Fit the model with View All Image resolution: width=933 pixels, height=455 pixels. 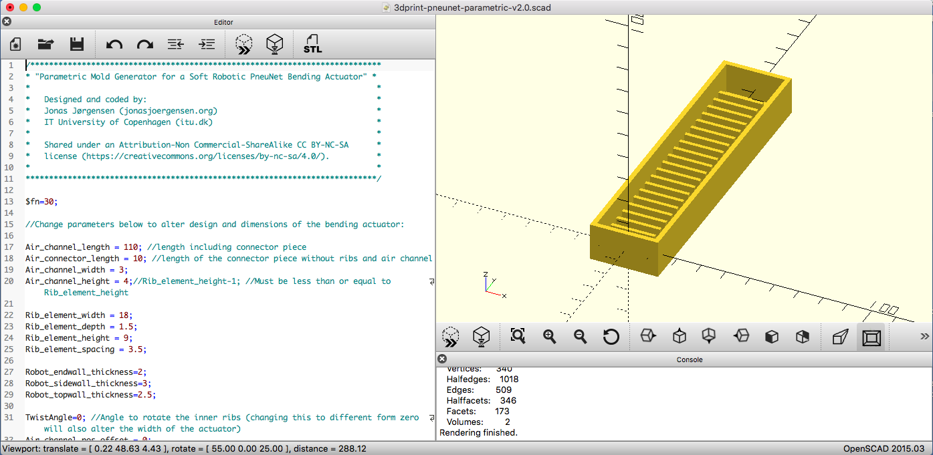point(518,336)
